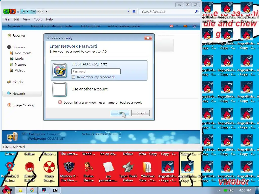Viewport: 259px width, 194px height.
Task: Click the green tray status icon
Action: 225,190
